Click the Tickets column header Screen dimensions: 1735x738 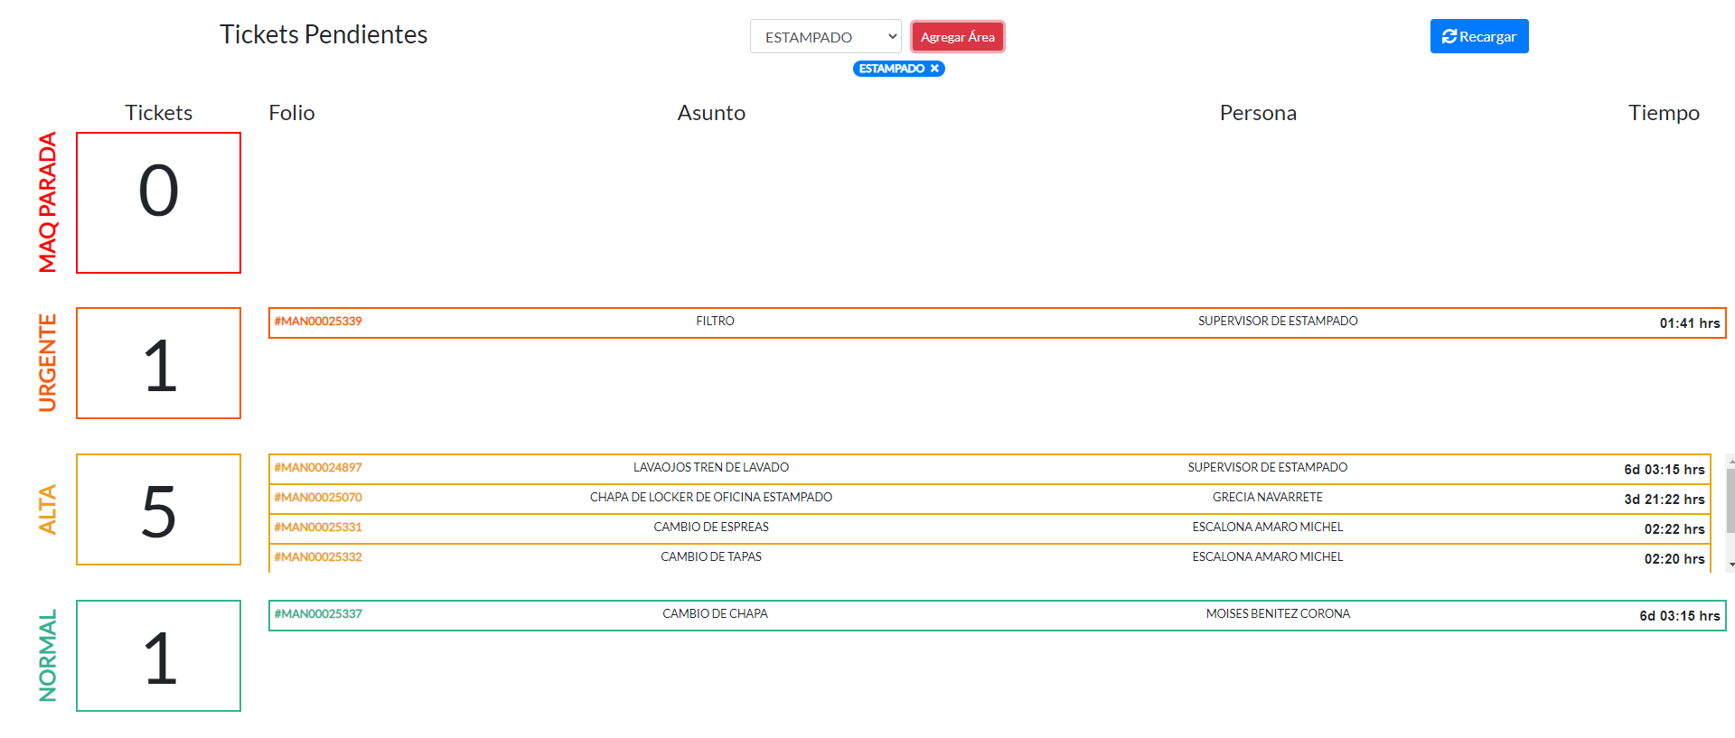point(159,113)
